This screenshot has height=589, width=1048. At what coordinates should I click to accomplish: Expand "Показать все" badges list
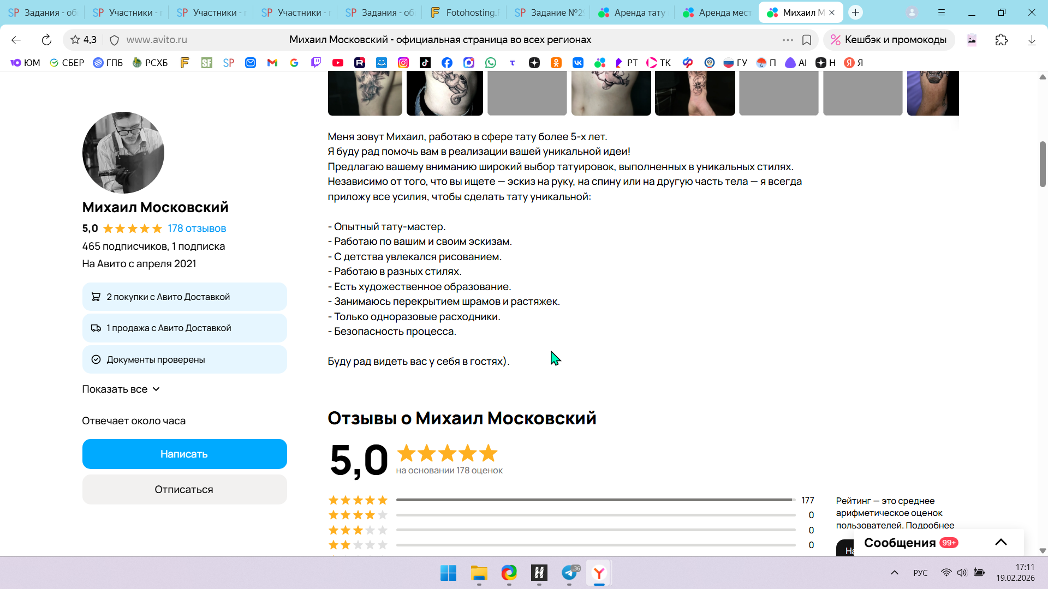[121, 389]
